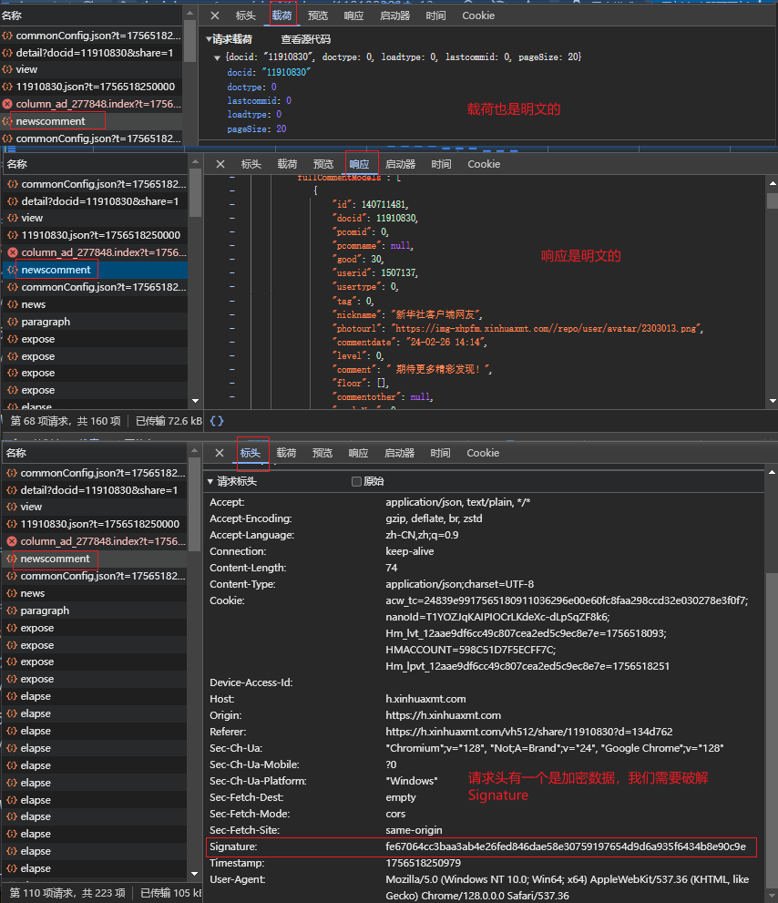Select the 标头 tab in the bottom panel
The height and width of the screenshot is (903, 778).
tap(251, 453)
